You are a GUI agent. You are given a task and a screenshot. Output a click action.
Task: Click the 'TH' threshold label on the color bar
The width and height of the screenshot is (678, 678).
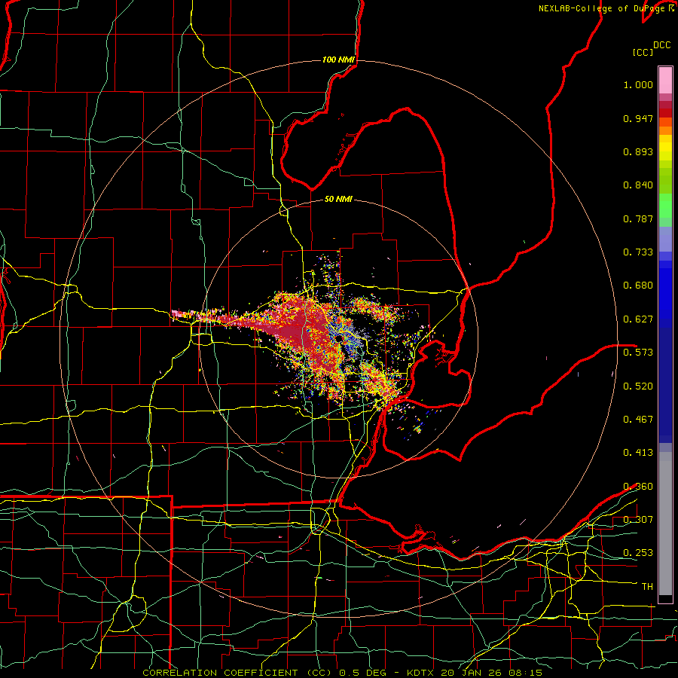pos(647,587)
